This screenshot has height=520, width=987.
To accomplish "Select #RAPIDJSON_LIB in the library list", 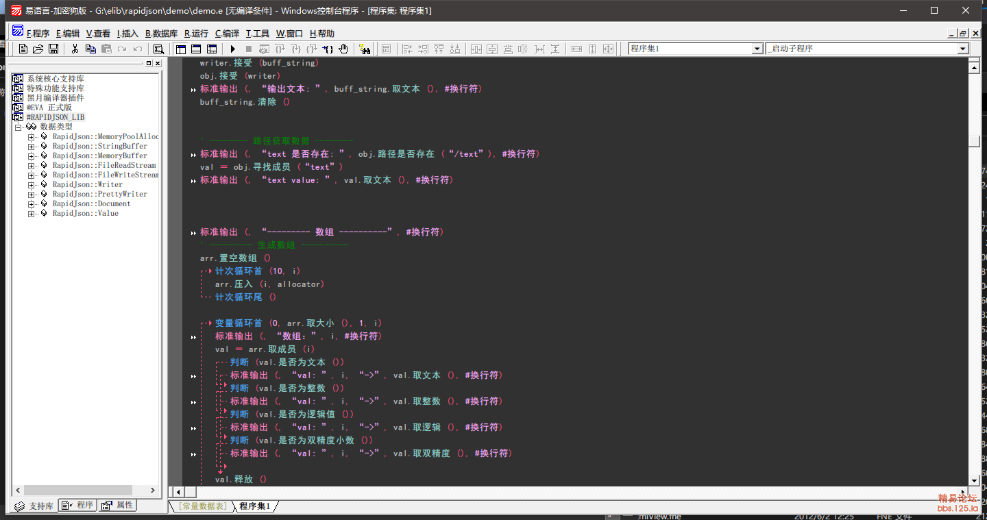I will tap(56, 117).
